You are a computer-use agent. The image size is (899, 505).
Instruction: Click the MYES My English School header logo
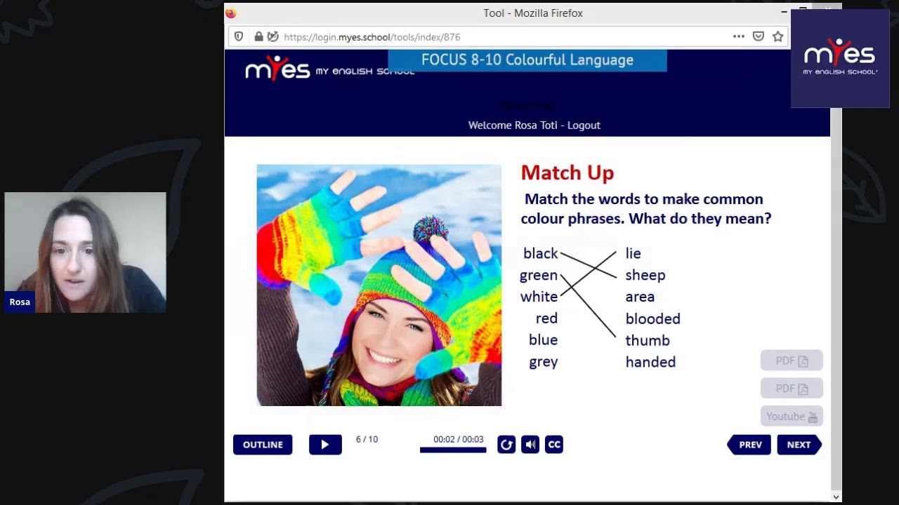pyautogui.click(x=329, y=69)
